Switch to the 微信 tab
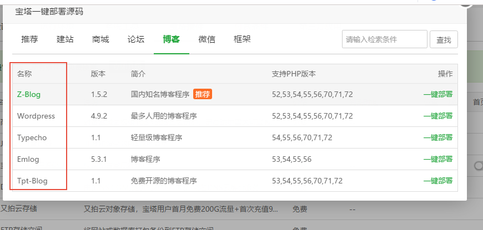 [x=207, y=39]
